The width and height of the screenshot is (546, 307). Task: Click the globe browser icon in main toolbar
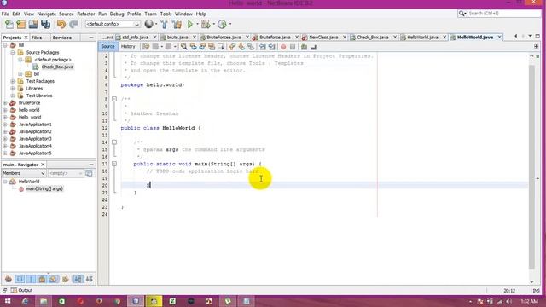coord(148,24)
